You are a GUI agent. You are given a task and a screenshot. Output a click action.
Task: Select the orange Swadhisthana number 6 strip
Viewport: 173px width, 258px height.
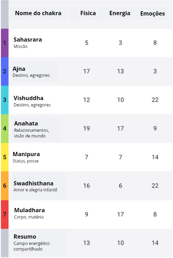[x=5, y=186]
